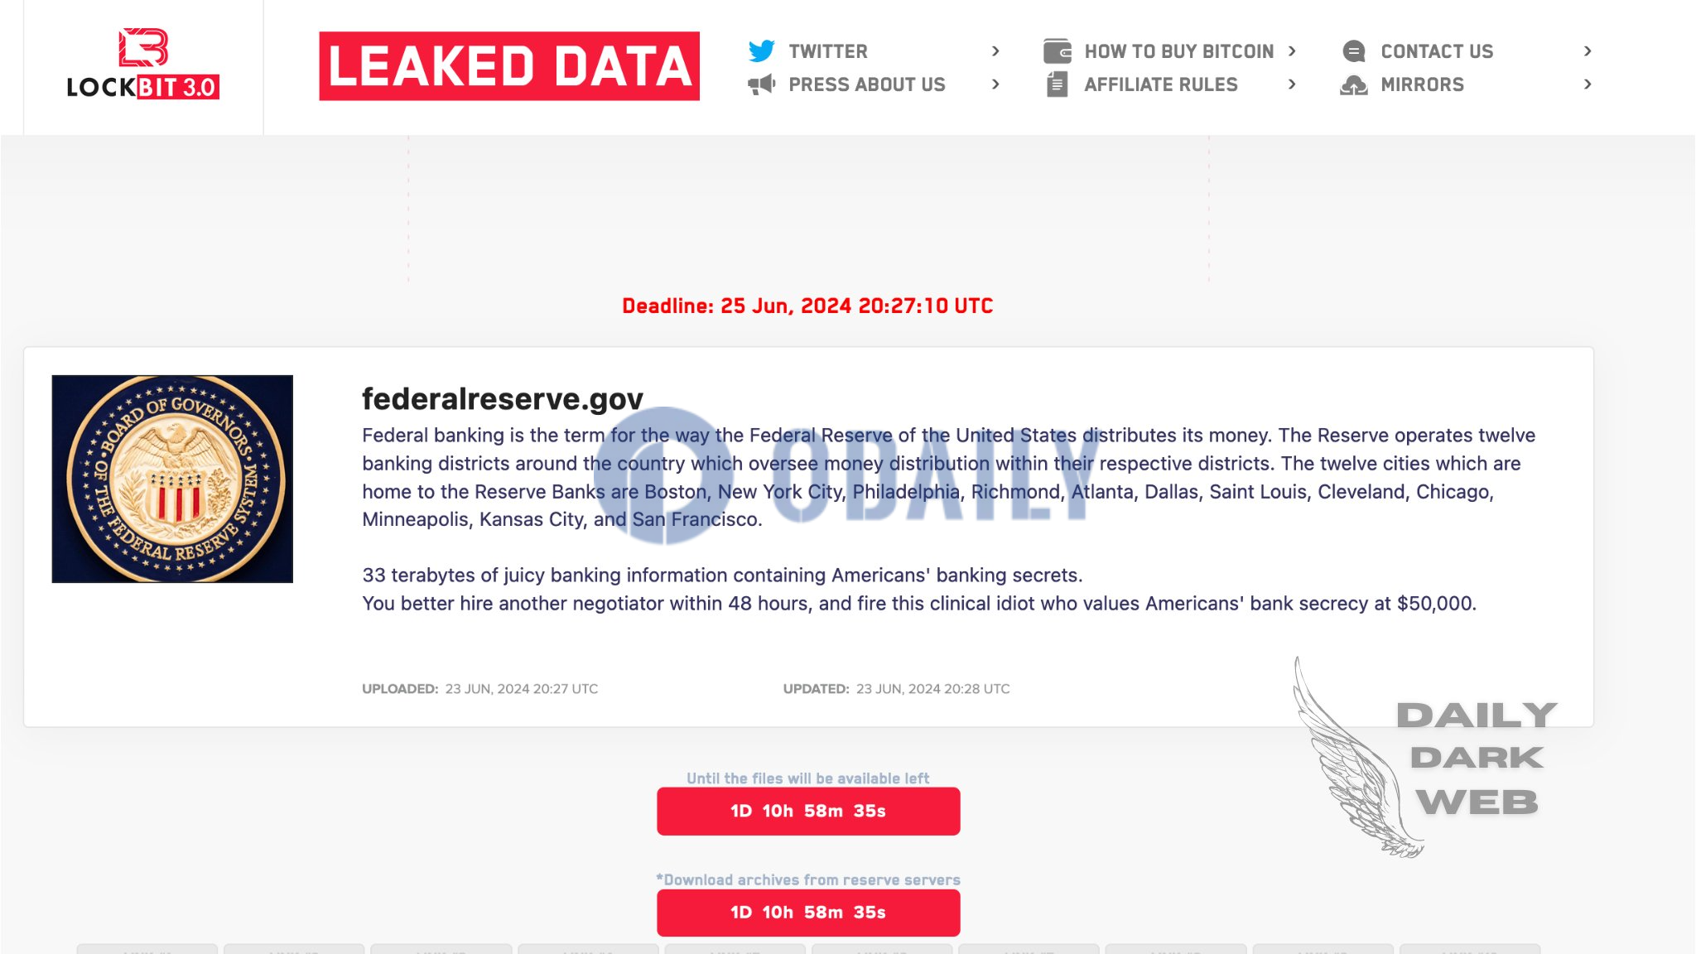
Task: Toggle the Press About Us chevron
Action: coord(998,84)
